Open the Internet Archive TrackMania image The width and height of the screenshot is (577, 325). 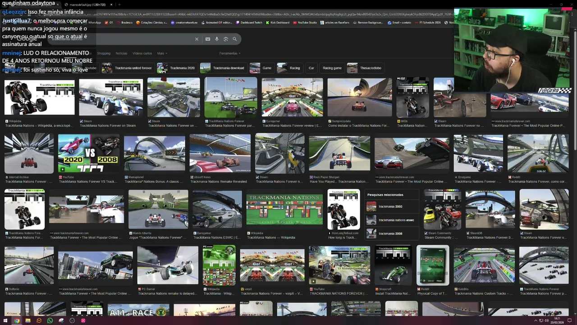29,153
